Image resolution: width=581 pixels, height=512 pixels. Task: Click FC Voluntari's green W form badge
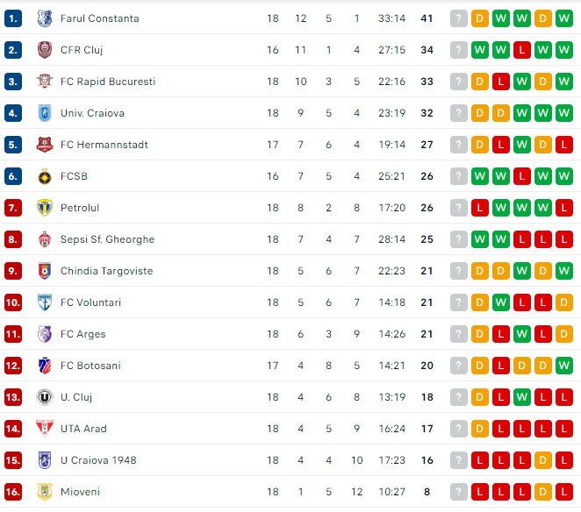tap(500, 302)
